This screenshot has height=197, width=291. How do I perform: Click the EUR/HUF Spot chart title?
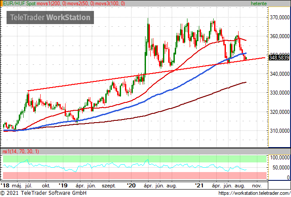[x=20, y=4]
